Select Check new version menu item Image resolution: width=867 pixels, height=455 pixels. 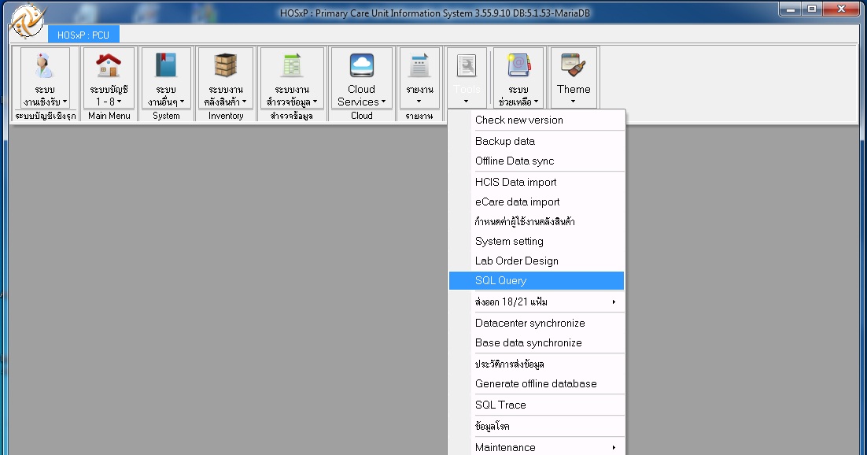point(537,120)
